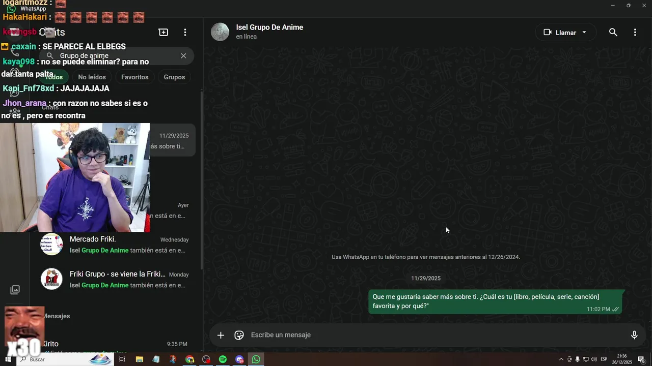Open Isel Grupo De Anime contact info header
652x366 pixels.
tap(269, 32)
